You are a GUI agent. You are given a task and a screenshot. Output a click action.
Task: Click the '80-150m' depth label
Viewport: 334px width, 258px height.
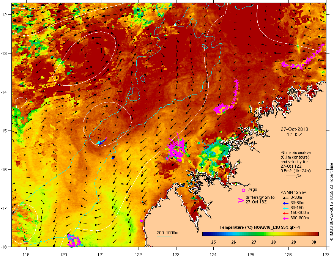click(x=298, y=208)
